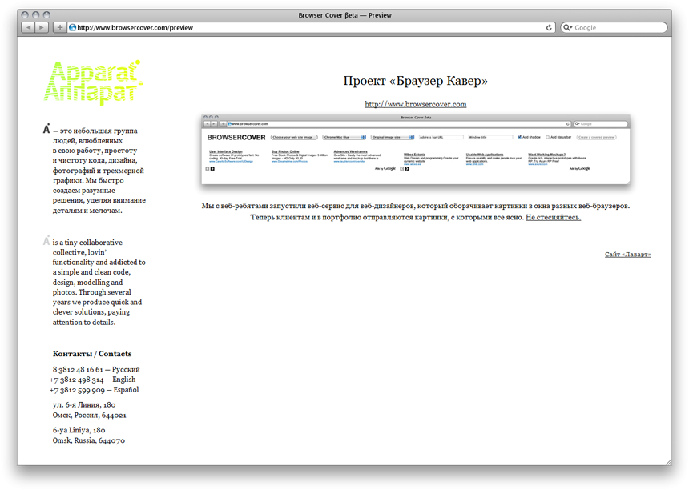
Task: Toggle the Add shadow checkbox in preview
Action: pyautogui.click(x=519, y=137)
